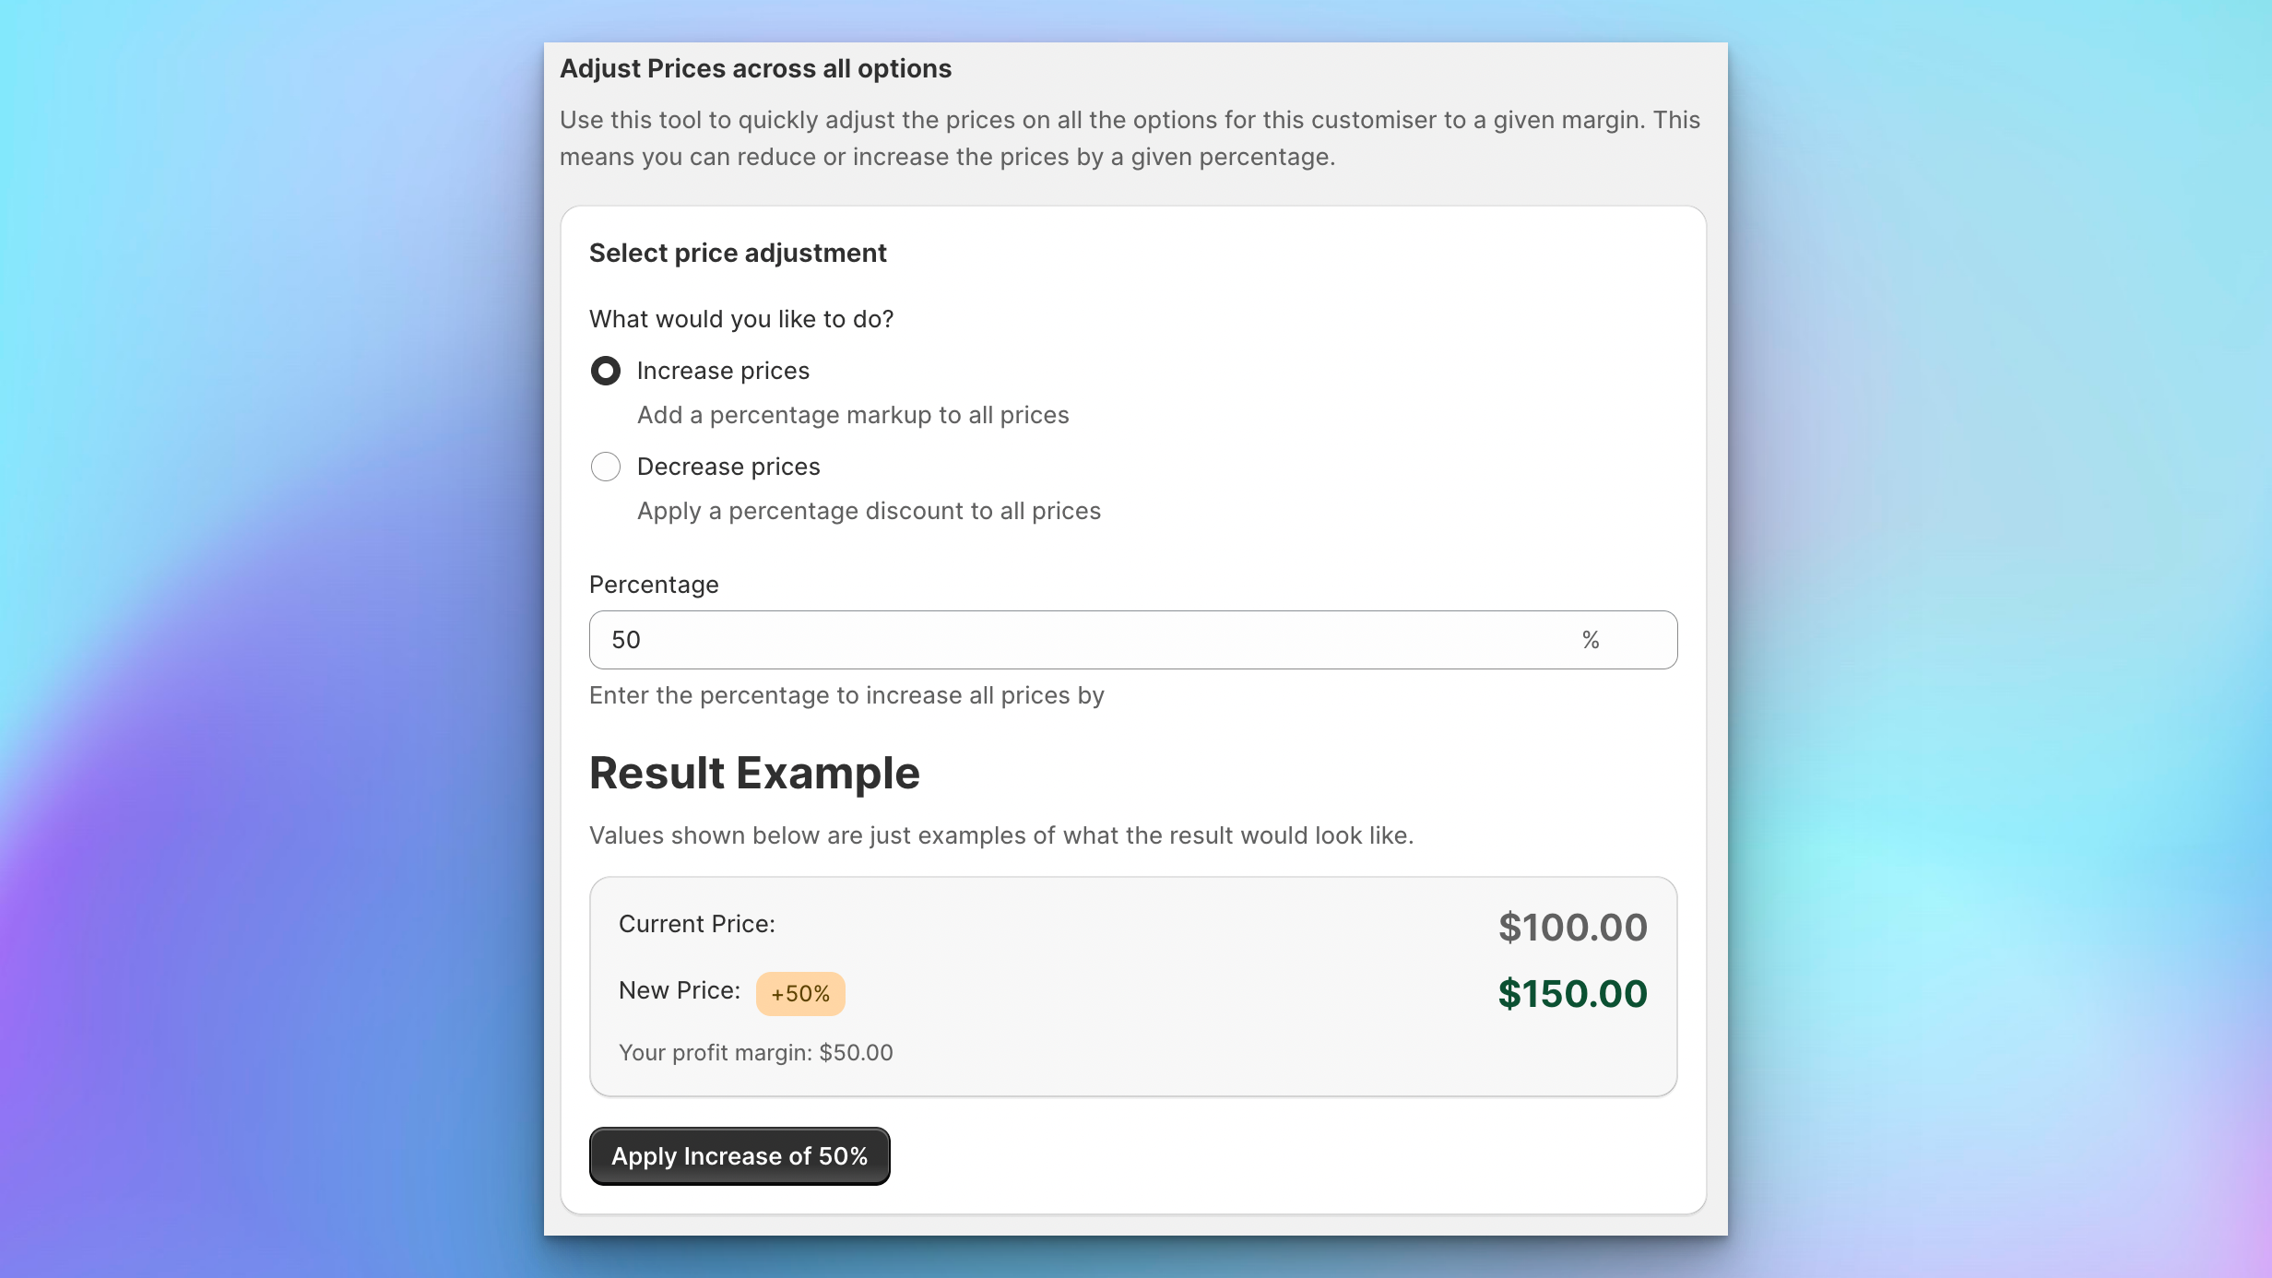Click the $100.00 current price value
The image size is (2272, 1278).
point(1572,928)
